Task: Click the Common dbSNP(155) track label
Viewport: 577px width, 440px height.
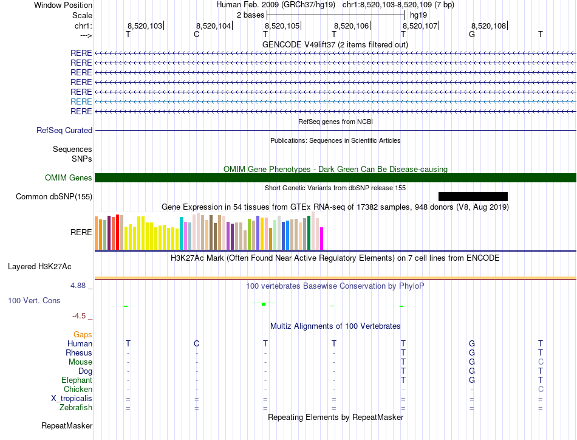Action: pyautogui.click(x=54, y=197)
